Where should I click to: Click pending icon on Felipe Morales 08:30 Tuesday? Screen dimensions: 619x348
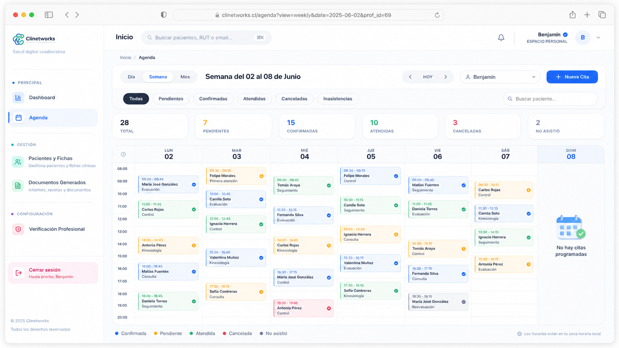[x=261, y=176]
